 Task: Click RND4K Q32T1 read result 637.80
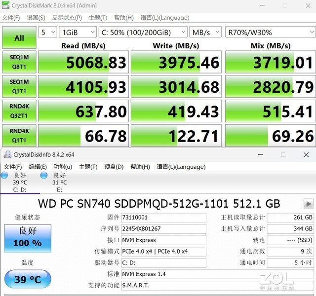tap(83, 111)
